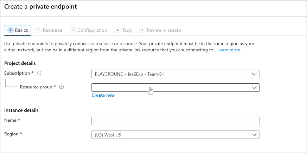Click the Subscription info icon
Image resolution: width=307 pixels, height=153 pixels.
coord(39,74)
